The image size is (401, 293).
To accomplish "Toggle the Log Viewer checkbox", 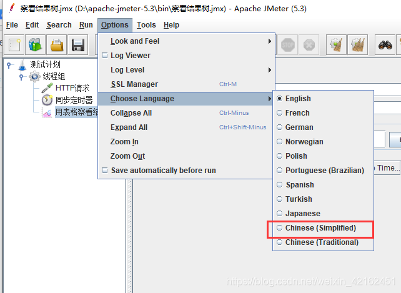I will point(104,55).
